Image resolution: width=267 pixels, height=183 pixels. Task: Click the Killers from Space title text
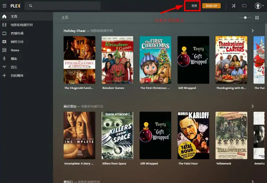(114, 164)
